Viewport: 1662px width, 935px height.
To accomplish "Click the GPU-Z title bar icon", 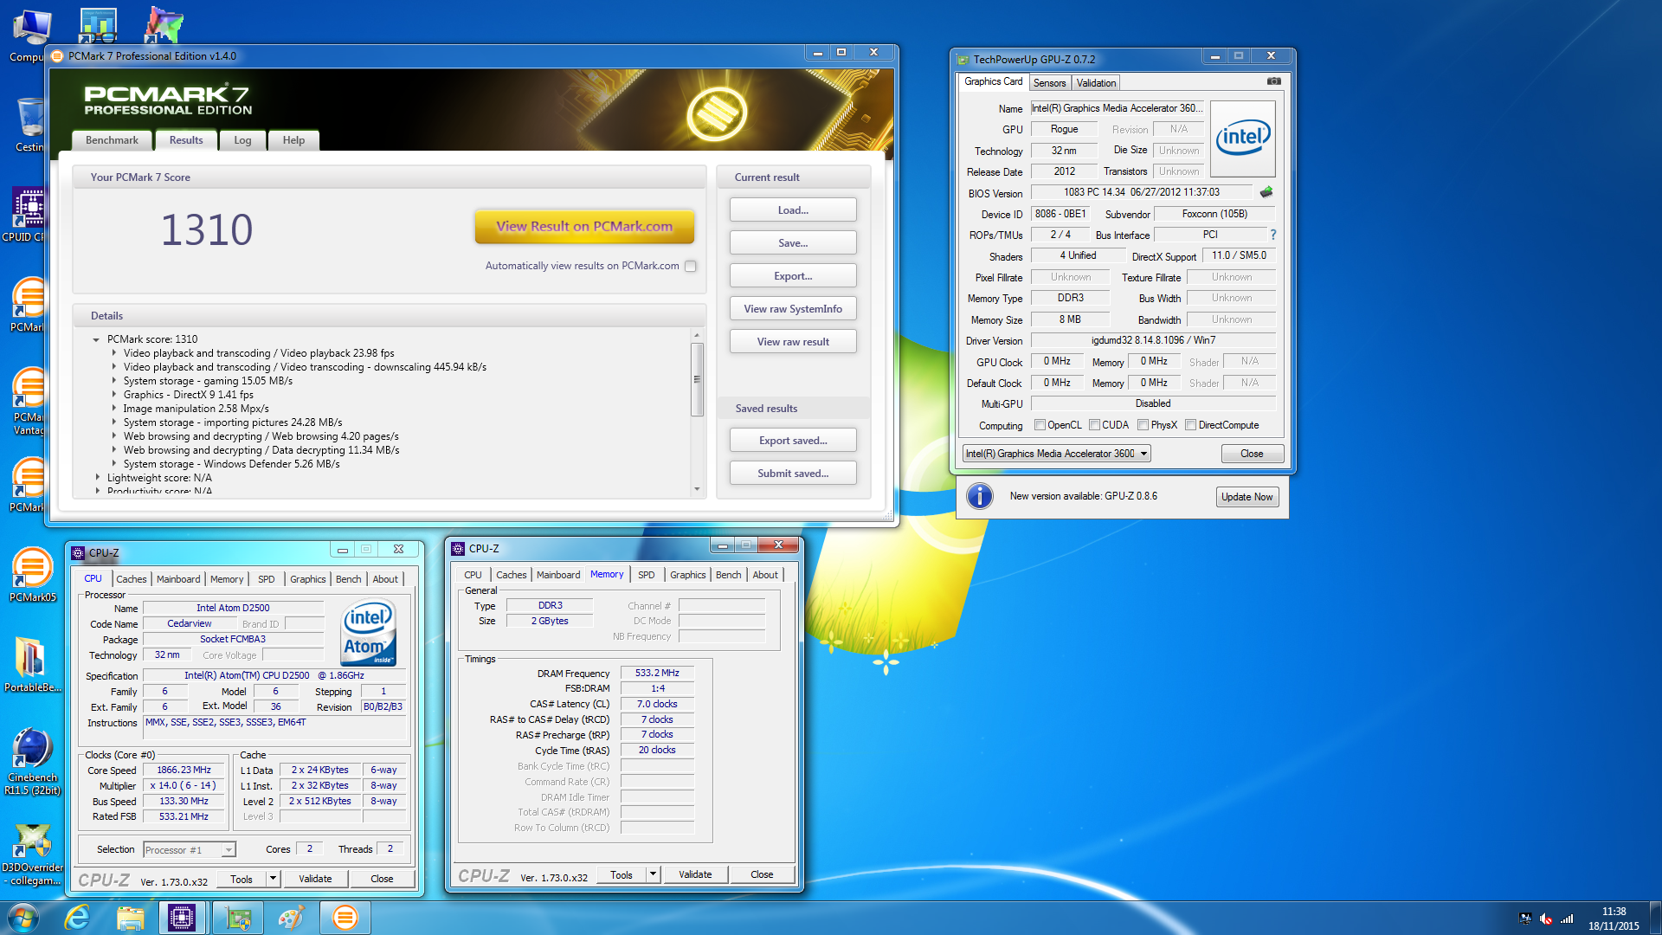I will click(963, 60).
